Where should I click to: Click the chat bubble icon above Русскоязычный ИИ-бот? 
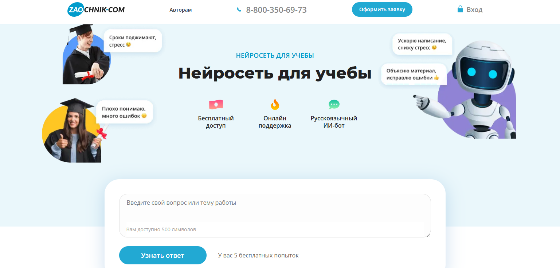[x=334, y=105]
